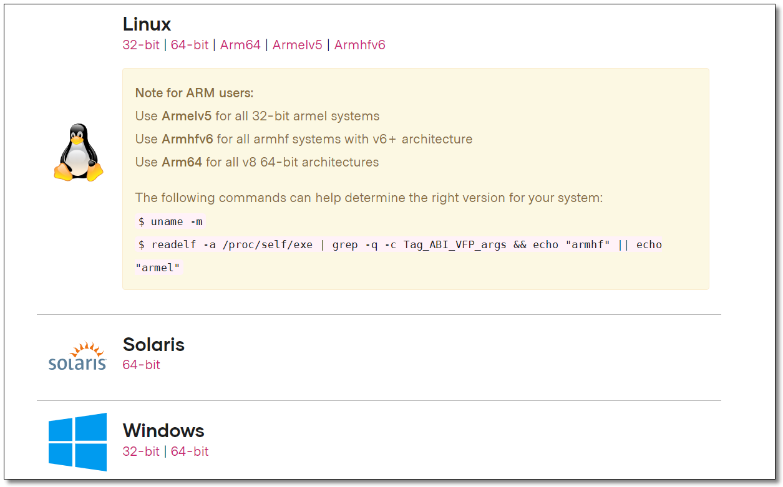Select the Armhfv6 link under Linux
The width and height of the screenshot is (783, 487).
(360, 45)
